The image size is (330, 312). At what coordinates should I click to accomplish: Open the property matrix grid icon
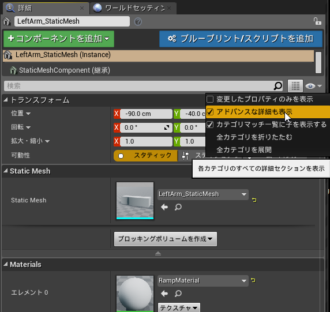[x=295, y=85]
